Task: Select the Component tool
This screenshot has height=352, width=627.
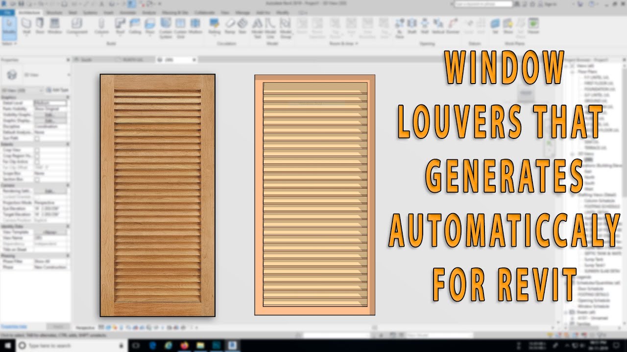Action: (x=77, y=26)
